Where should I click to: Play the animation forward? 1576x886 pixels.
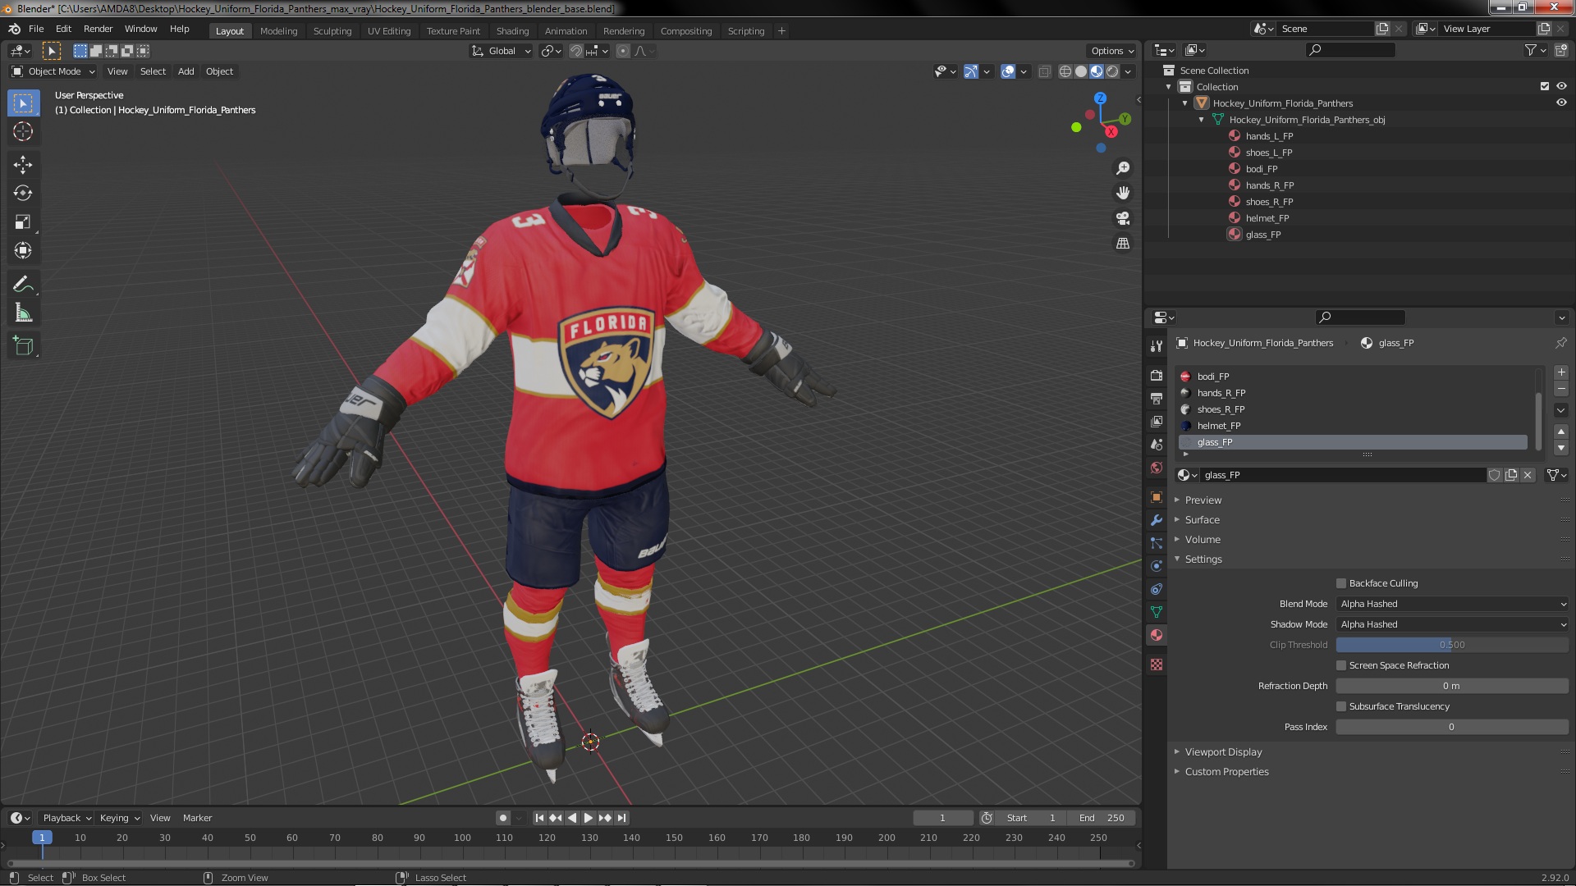[589, 818]
